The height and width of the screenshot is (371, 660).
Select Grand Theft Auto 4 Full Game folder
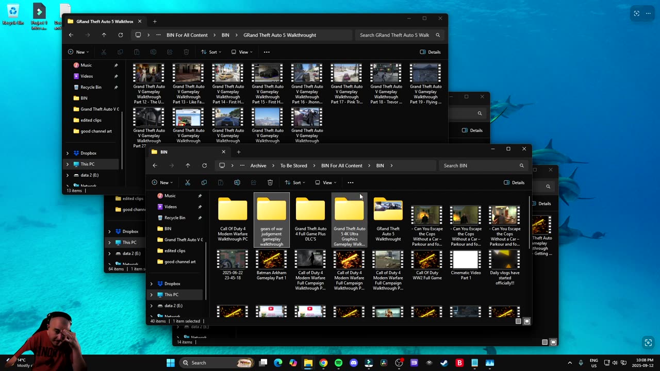pyautogui.click(x=310, y=220)
